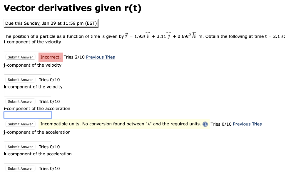Click the Vector derivatives given r(t) heading
The height and width of the screenshot is (175, 301).
[72, 8]
